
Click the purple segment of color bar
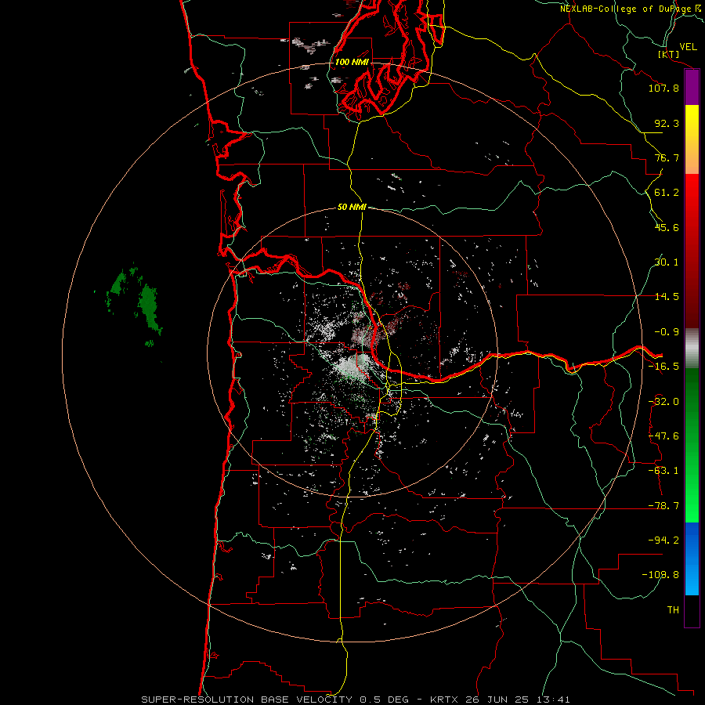692,87
